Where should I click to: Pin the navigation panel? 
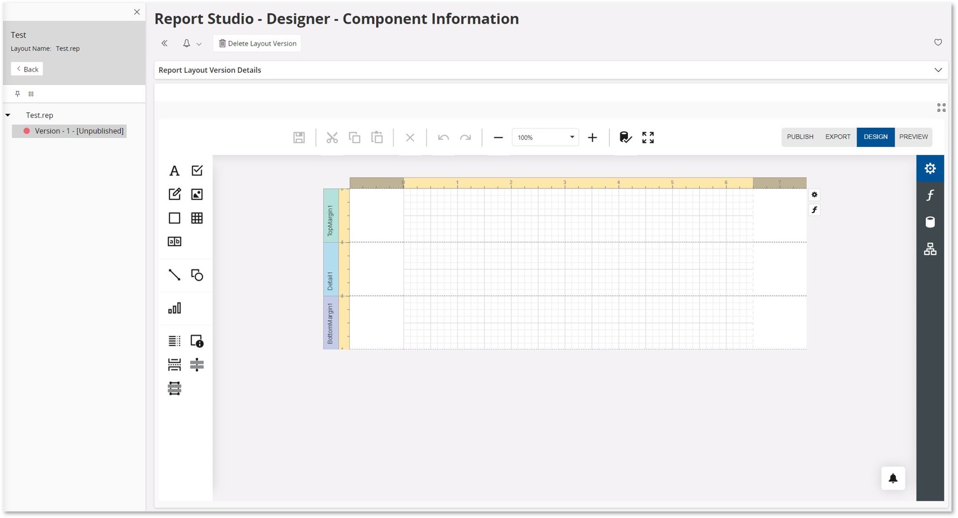pos(18,94)
